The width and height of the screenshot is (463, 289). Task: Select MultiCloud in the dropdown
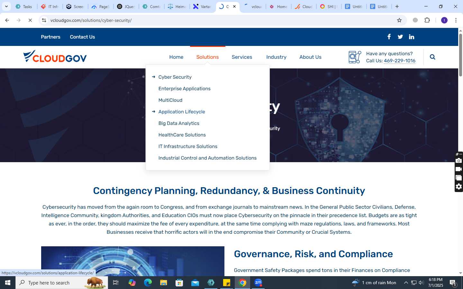click(x=170, y=100)
